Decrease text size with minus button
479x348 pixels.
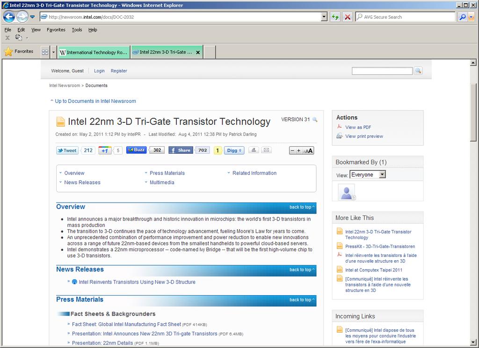pyautogui.click(x=292, y=151)
